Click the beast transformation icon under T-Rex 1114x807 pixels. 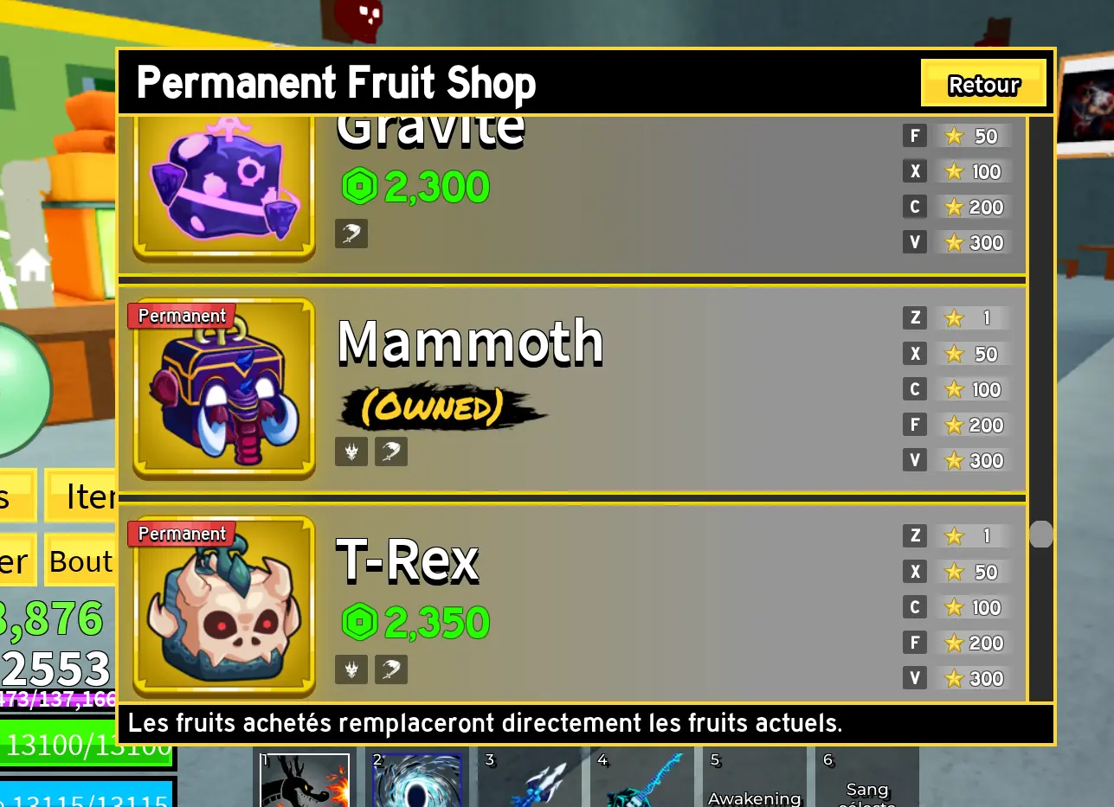pyautogui.click(x=351, y=669)
